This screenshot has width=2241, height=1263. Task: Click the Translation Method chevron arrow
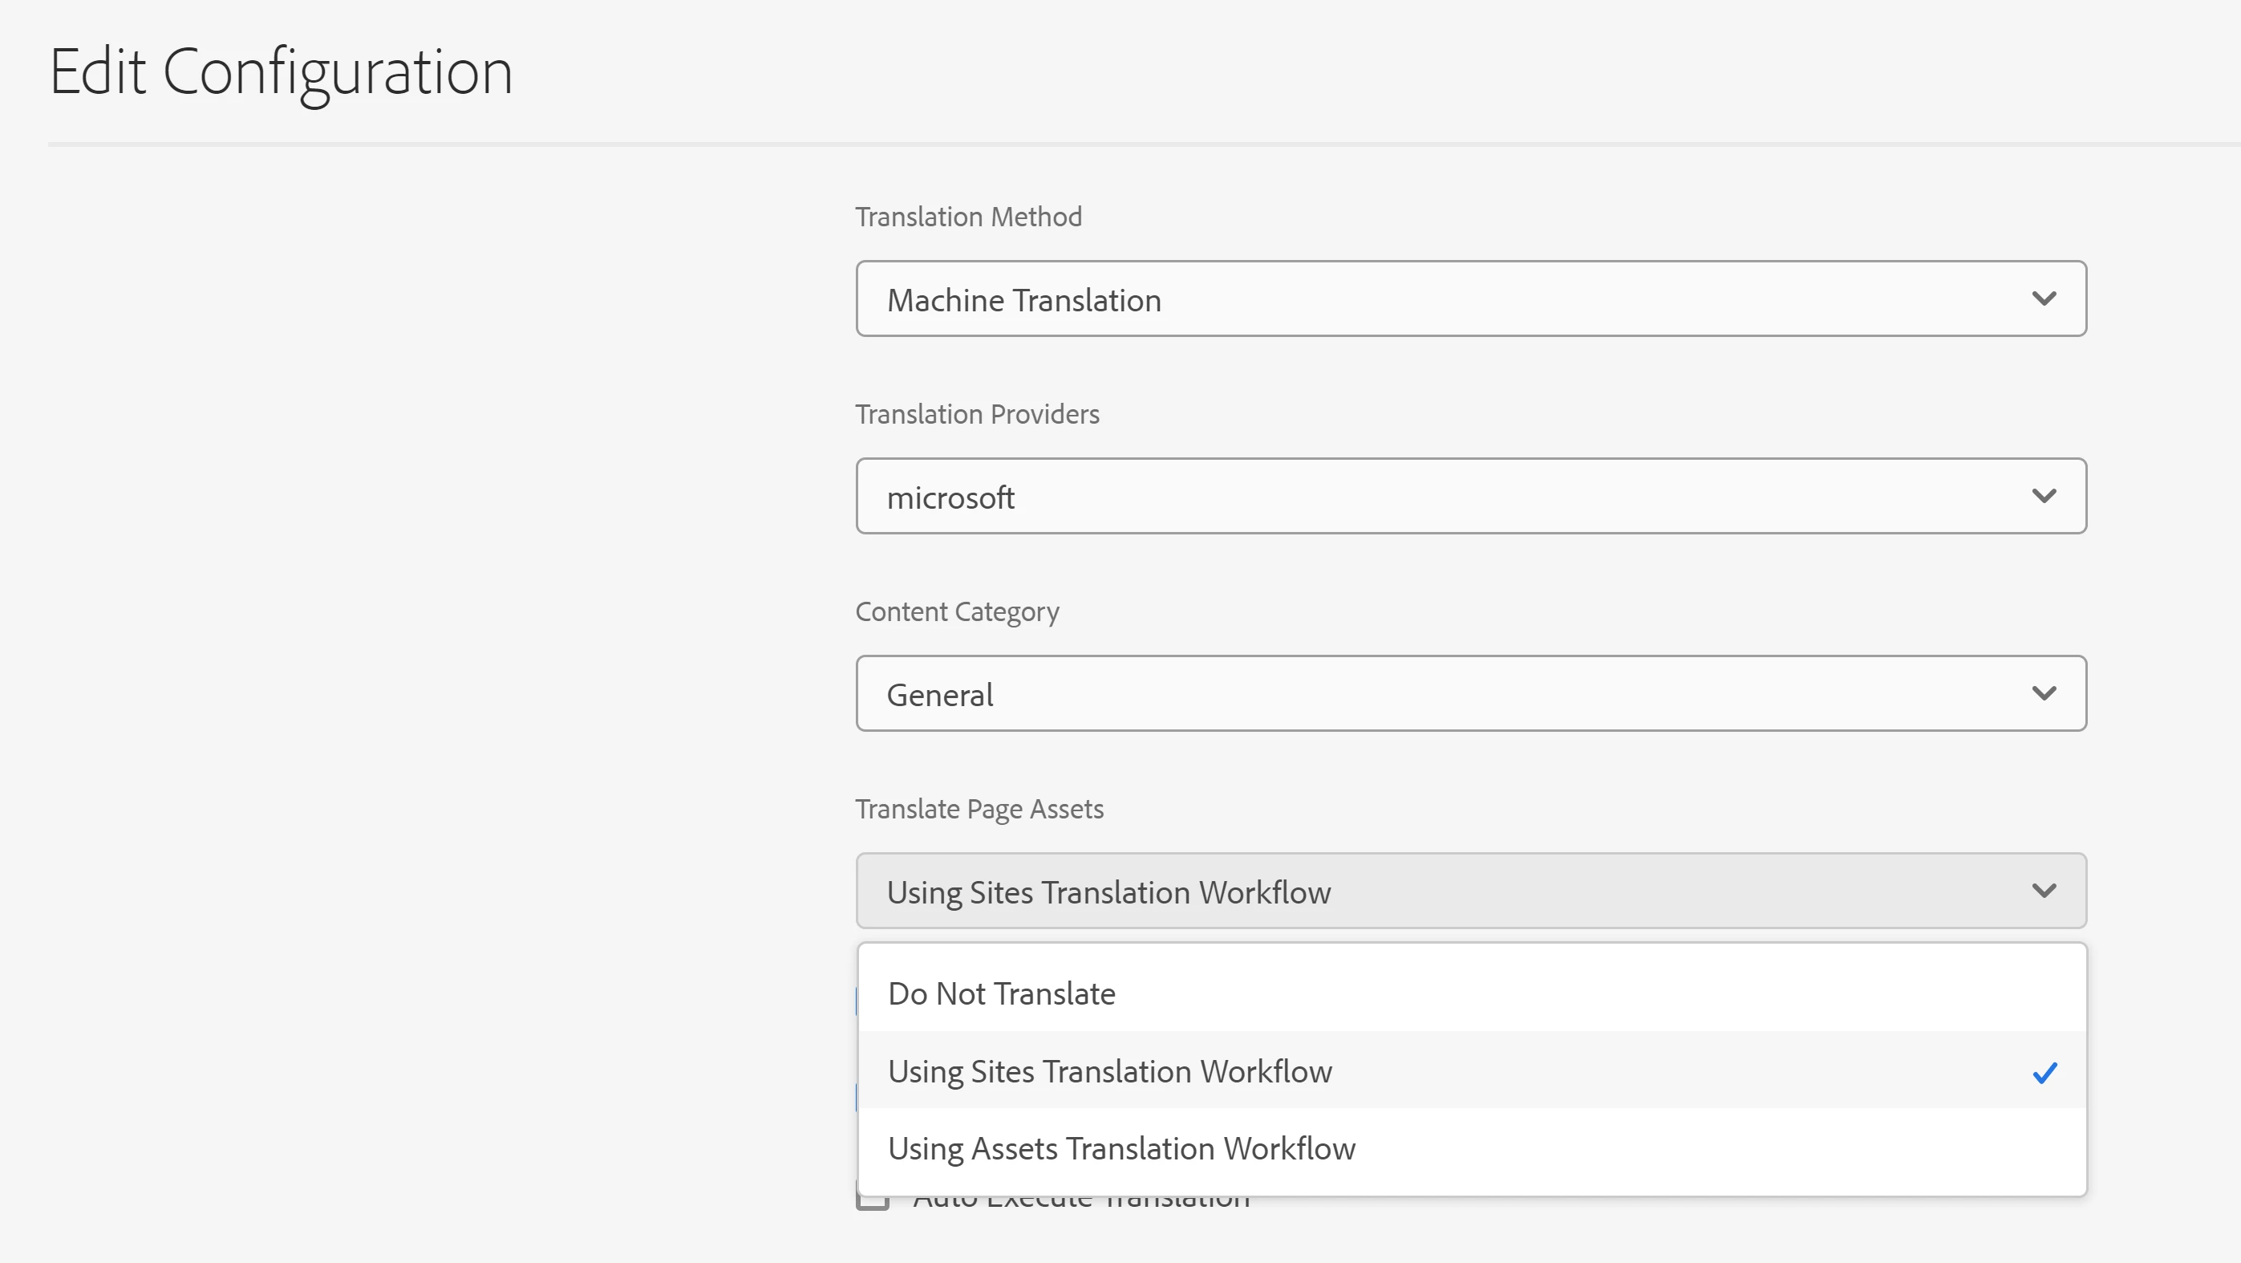[2044, 298]
